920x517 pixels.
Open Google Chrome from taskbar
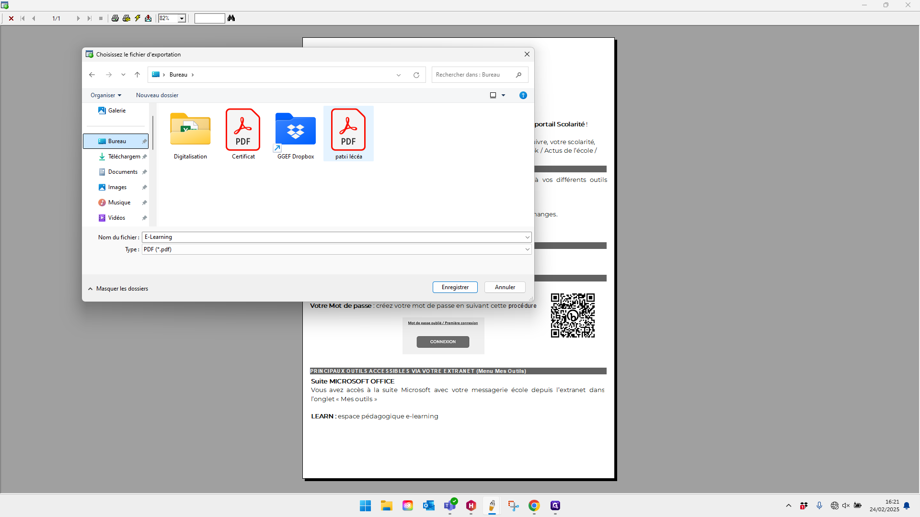tap(534, 506)
